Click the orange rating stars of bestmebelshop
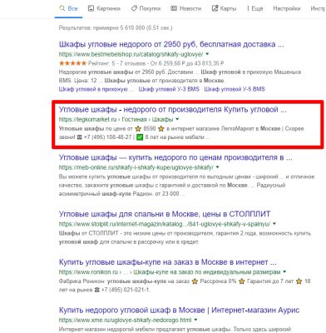326x333 pixels. coord(72,63)
